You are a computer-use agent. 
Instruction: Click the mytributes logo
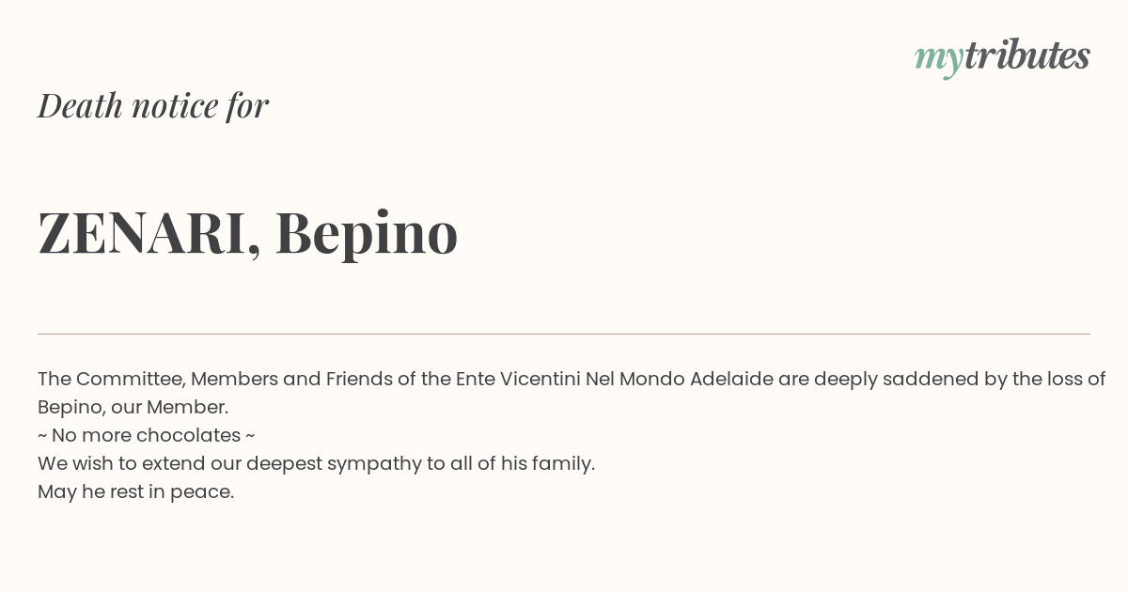click(1002, 58)
